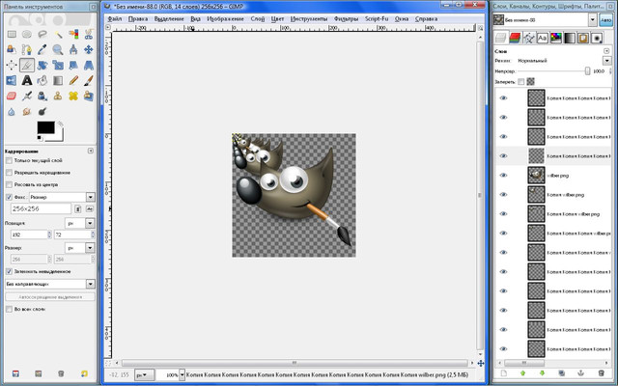Viewport: 618px width, 386px height.
Task: Open the Позиция units dropdown
Action: (80, 223)
